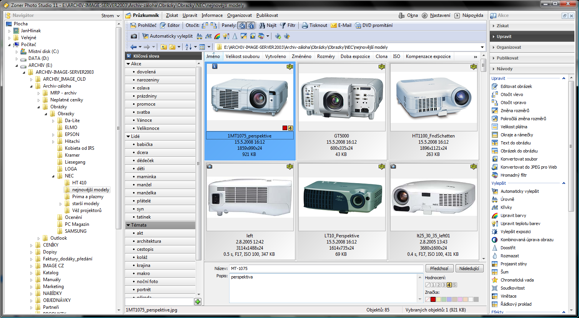Set rating 5 under Hodnocení
The width and height of the screenshot is (579, 318).
click(454, 285)
